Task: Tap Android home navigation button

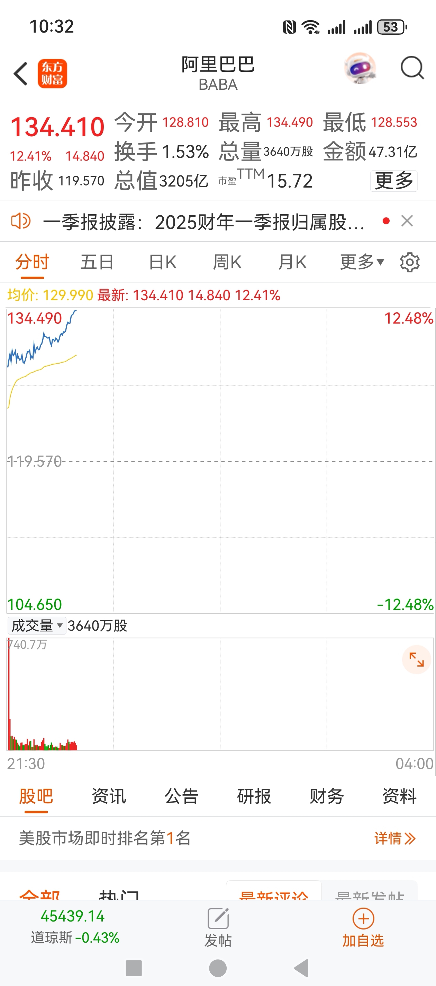Action: click(x=218, y=968)
